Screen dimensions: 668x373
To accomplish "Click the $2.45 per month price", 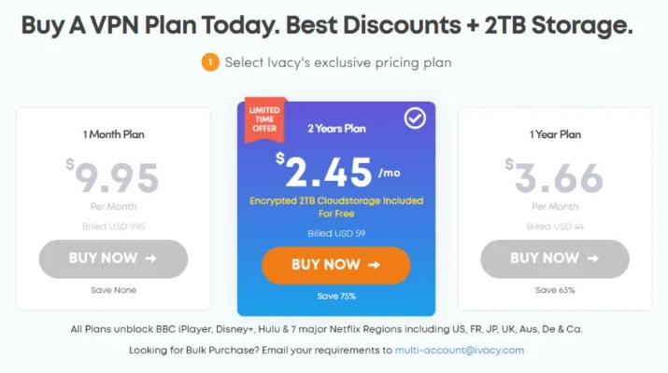I will click(x=329, y=173).
